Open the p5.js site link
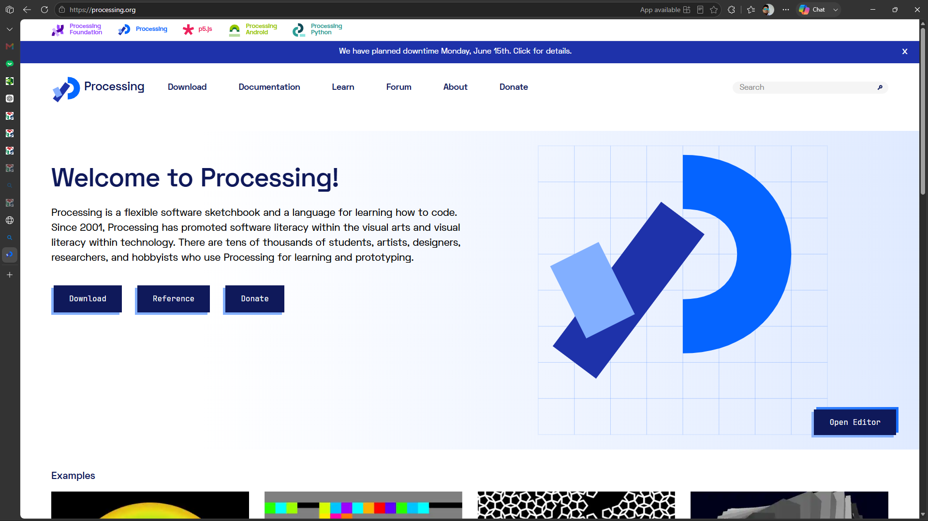 tap(197, 29)
